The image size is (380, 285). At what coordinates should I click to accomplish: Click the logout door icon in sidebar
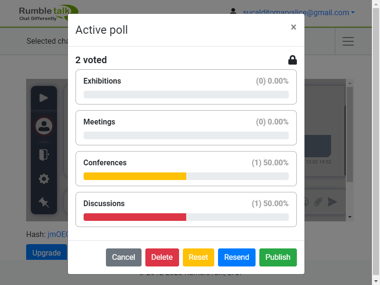coord(44,154)
